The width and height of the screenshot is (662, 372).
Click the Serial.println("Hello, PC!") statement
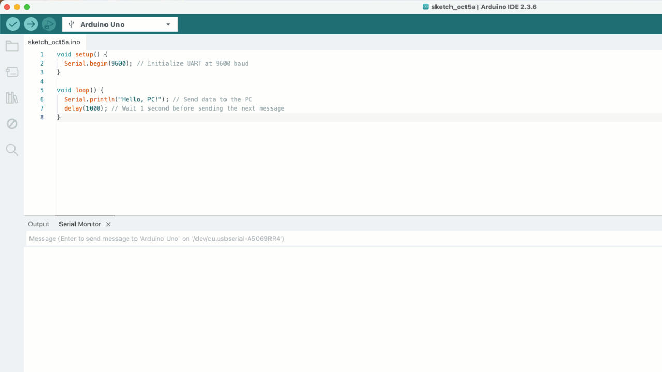pyautogui.click(x=116, y=99)
